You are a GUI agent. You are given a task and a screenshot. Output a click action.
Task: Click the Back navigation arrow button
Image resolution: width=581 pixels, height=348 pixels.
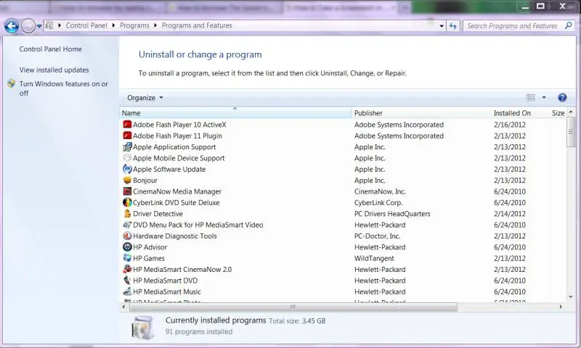point(12,26)
